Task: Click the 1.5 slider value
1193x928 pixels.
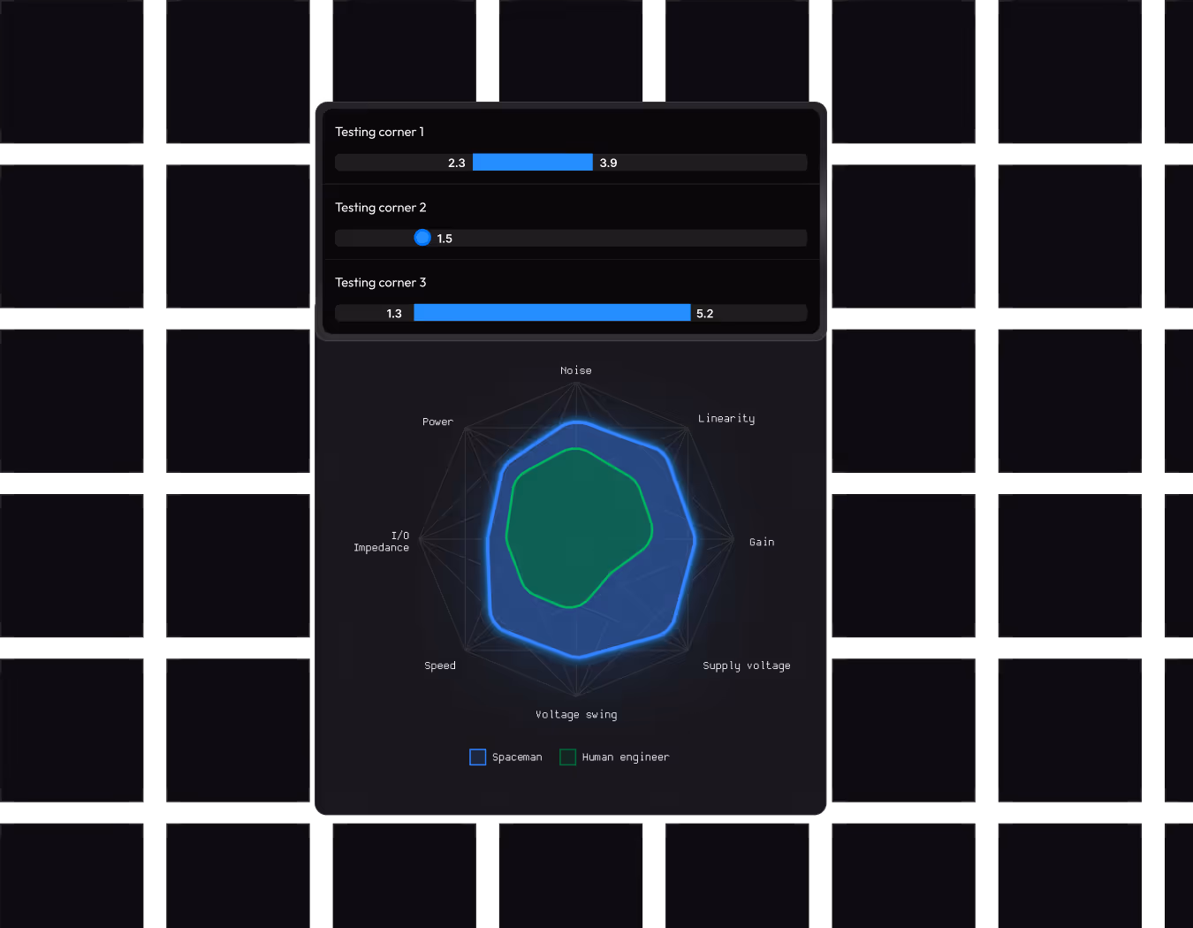Action: click(x=445, y=239)
